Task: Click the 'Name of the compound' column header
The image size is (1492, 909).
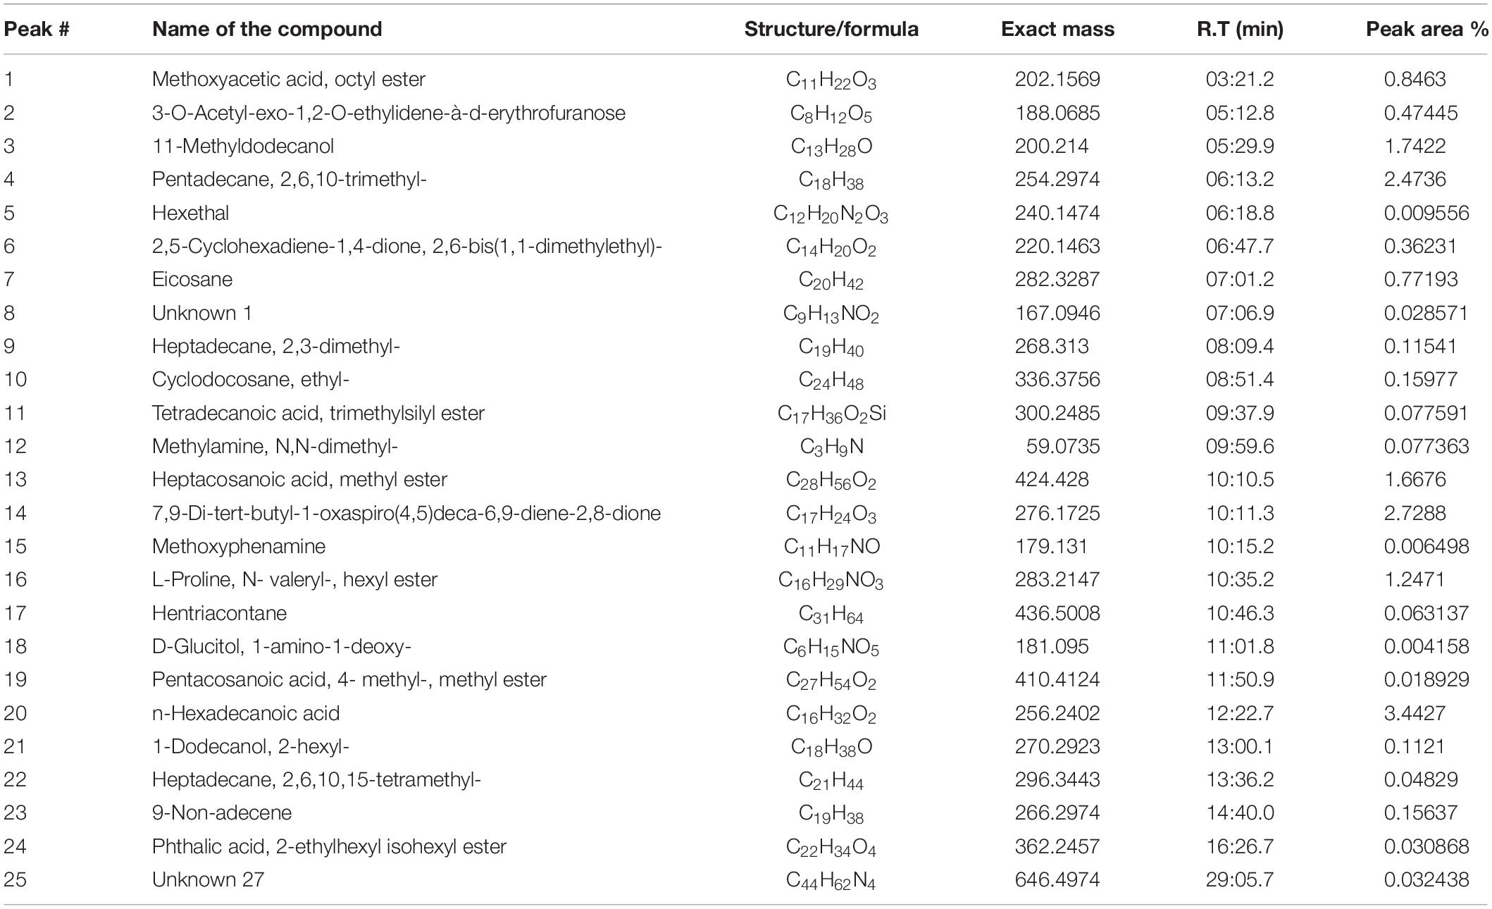Action: (267, 29)
